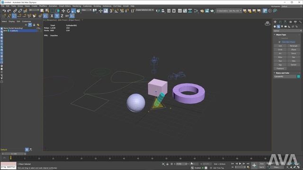Image resolution: width=303 pixels, height=170 pixels.
Task: Restrict transform to Z axis
Action: coord(62,16)
